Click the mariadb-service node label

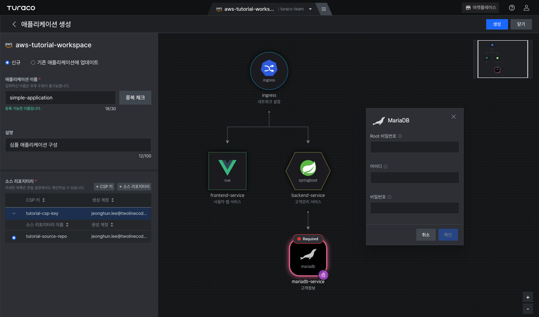pos(308,282)
